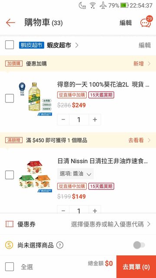Image resolution: width=156 pixels, height=278 pixels.
Task: Tap the back arrow icon
Action: pos(10,23)
